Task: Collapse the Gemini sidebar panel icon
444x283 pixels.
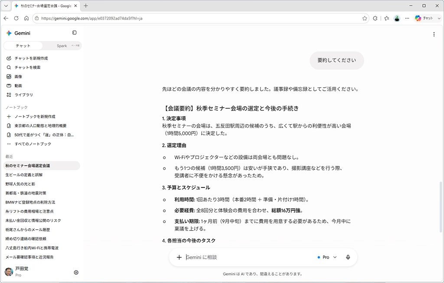Action: [74, 33]
